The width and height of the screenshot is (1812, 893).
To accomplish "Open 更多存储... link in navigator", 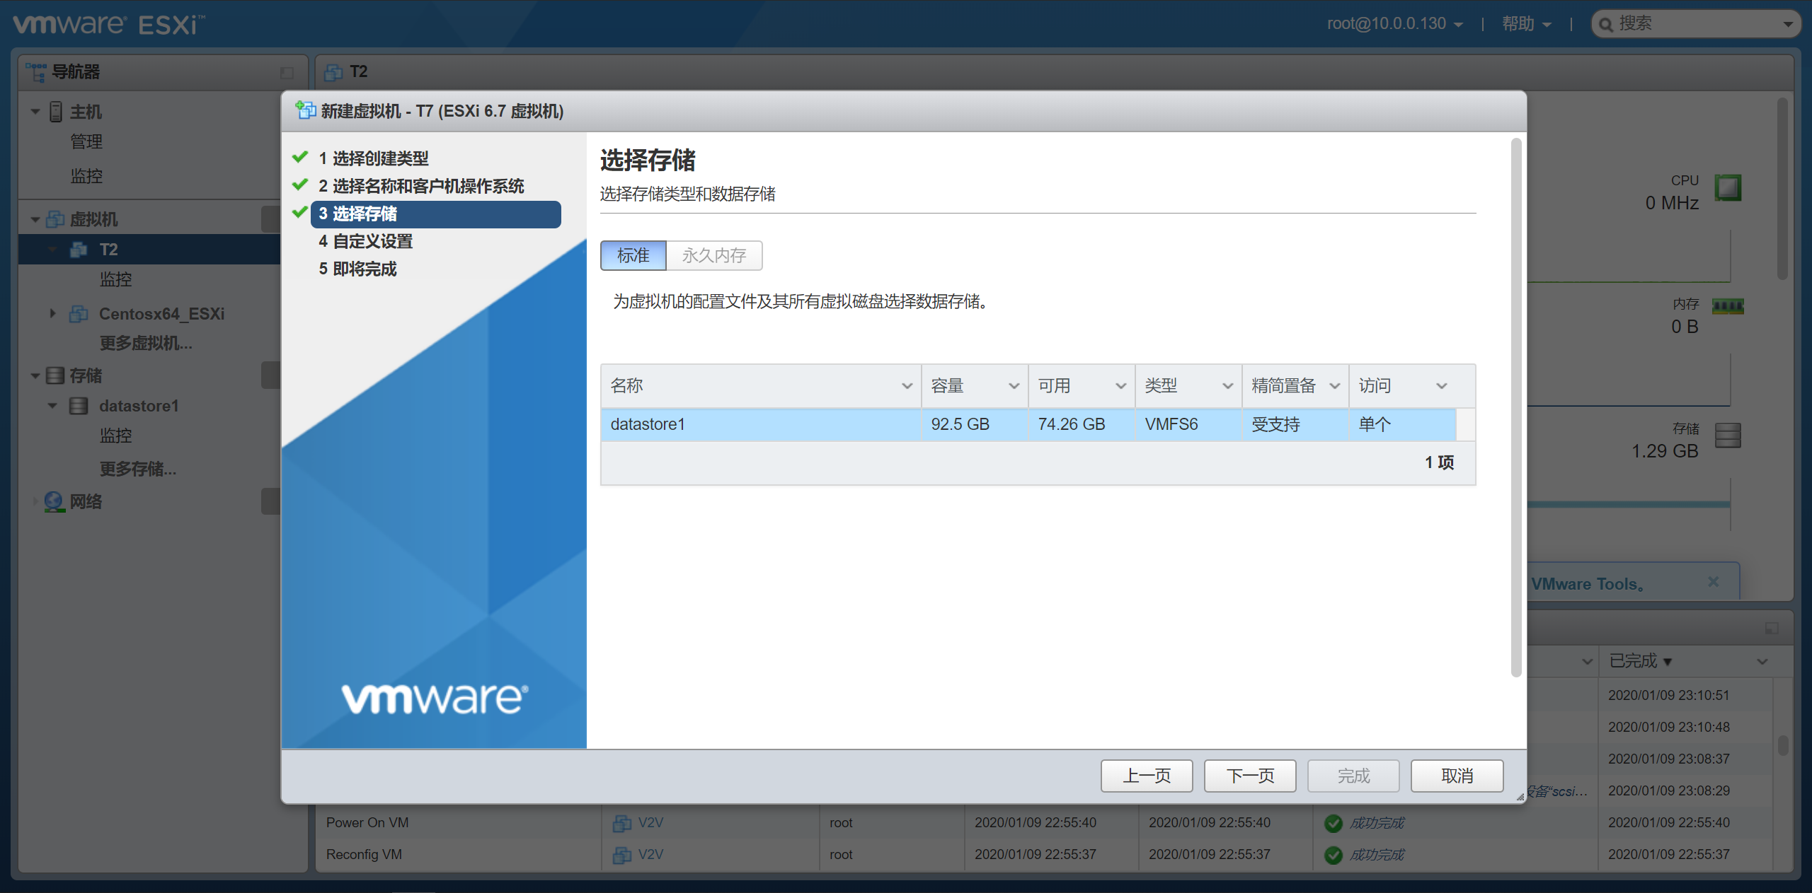I will [x=138, y=469].
